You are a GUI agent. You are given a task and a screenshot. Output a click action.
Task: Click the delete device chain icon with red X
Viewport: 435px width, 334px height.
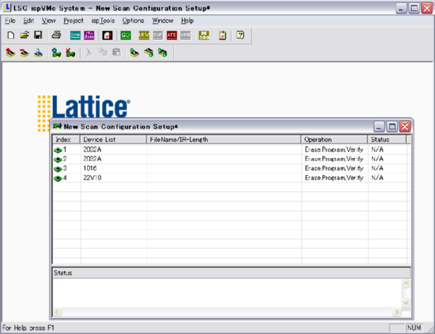coord(70,52)
